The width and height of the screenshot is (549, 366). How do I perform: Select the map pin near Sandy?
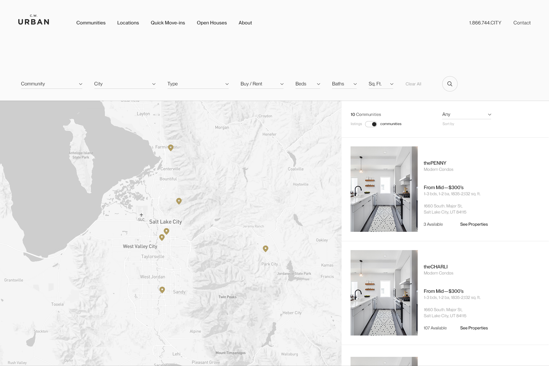(162, 290)
